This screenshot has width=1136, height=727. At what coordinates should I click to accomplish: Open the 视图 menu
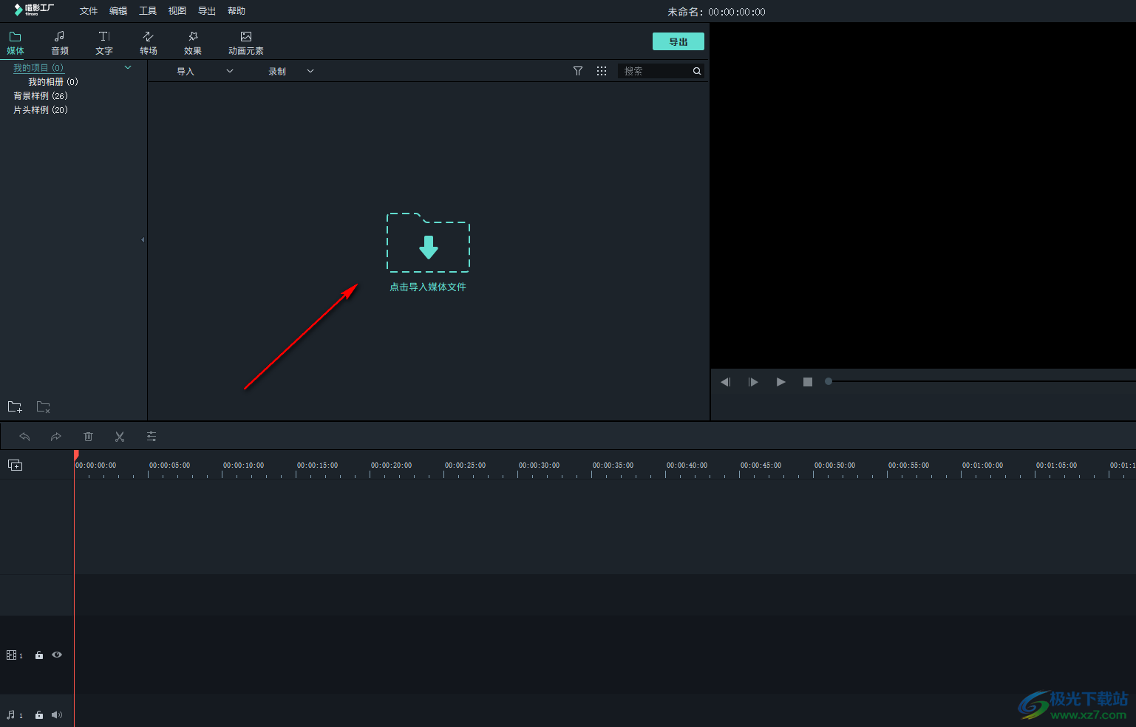[x=177, y=11]
